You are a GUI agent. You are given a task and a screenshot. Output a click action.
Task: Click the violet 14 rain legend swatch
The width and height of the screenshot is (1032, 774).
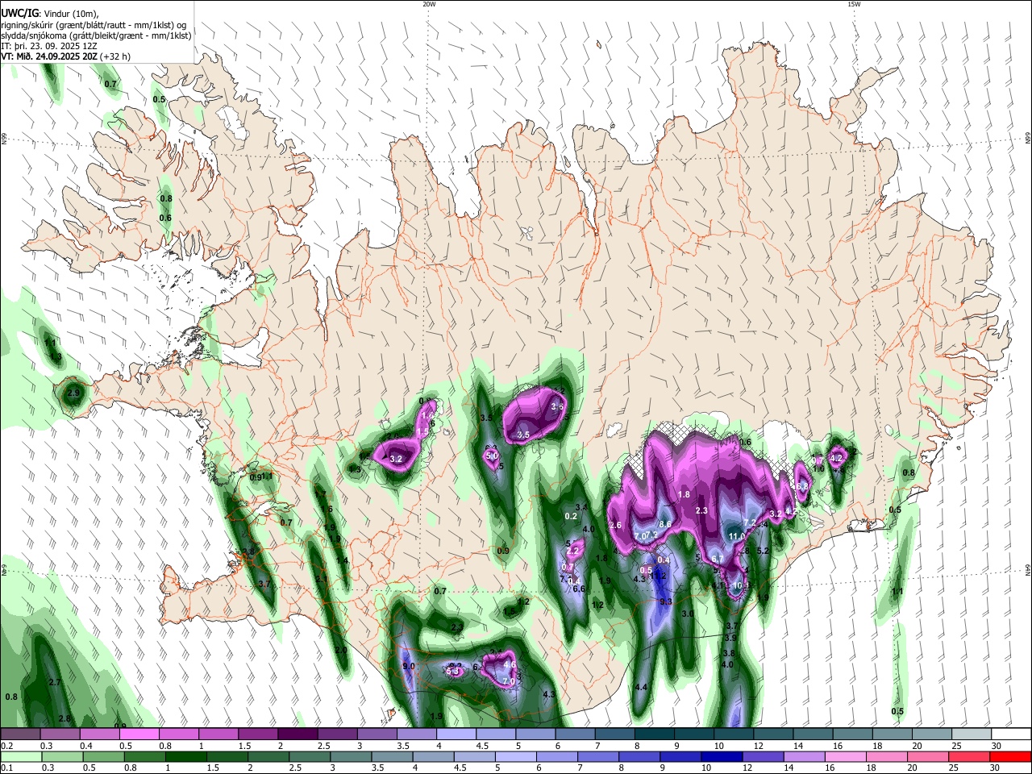tap(804, 756)
